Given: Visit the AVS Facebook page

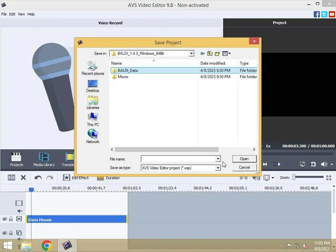Looking at the screenshot, I should point(317,14).
